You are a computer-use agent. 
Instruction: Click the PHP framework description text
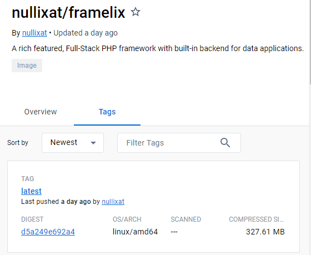(x=158, y=48)
